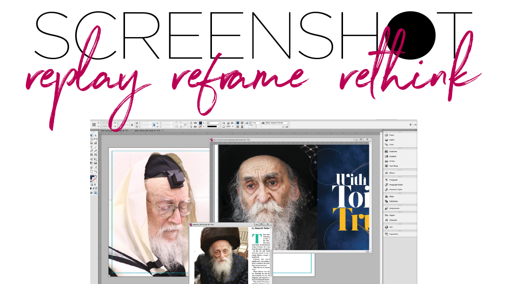Switch to rabbi shiner_847.indd tab
The height and width of the screenshot is (284, 507).
[x=147, y=130]
